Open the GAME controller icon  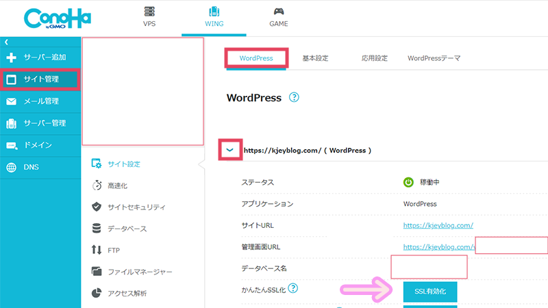(279, 12)
